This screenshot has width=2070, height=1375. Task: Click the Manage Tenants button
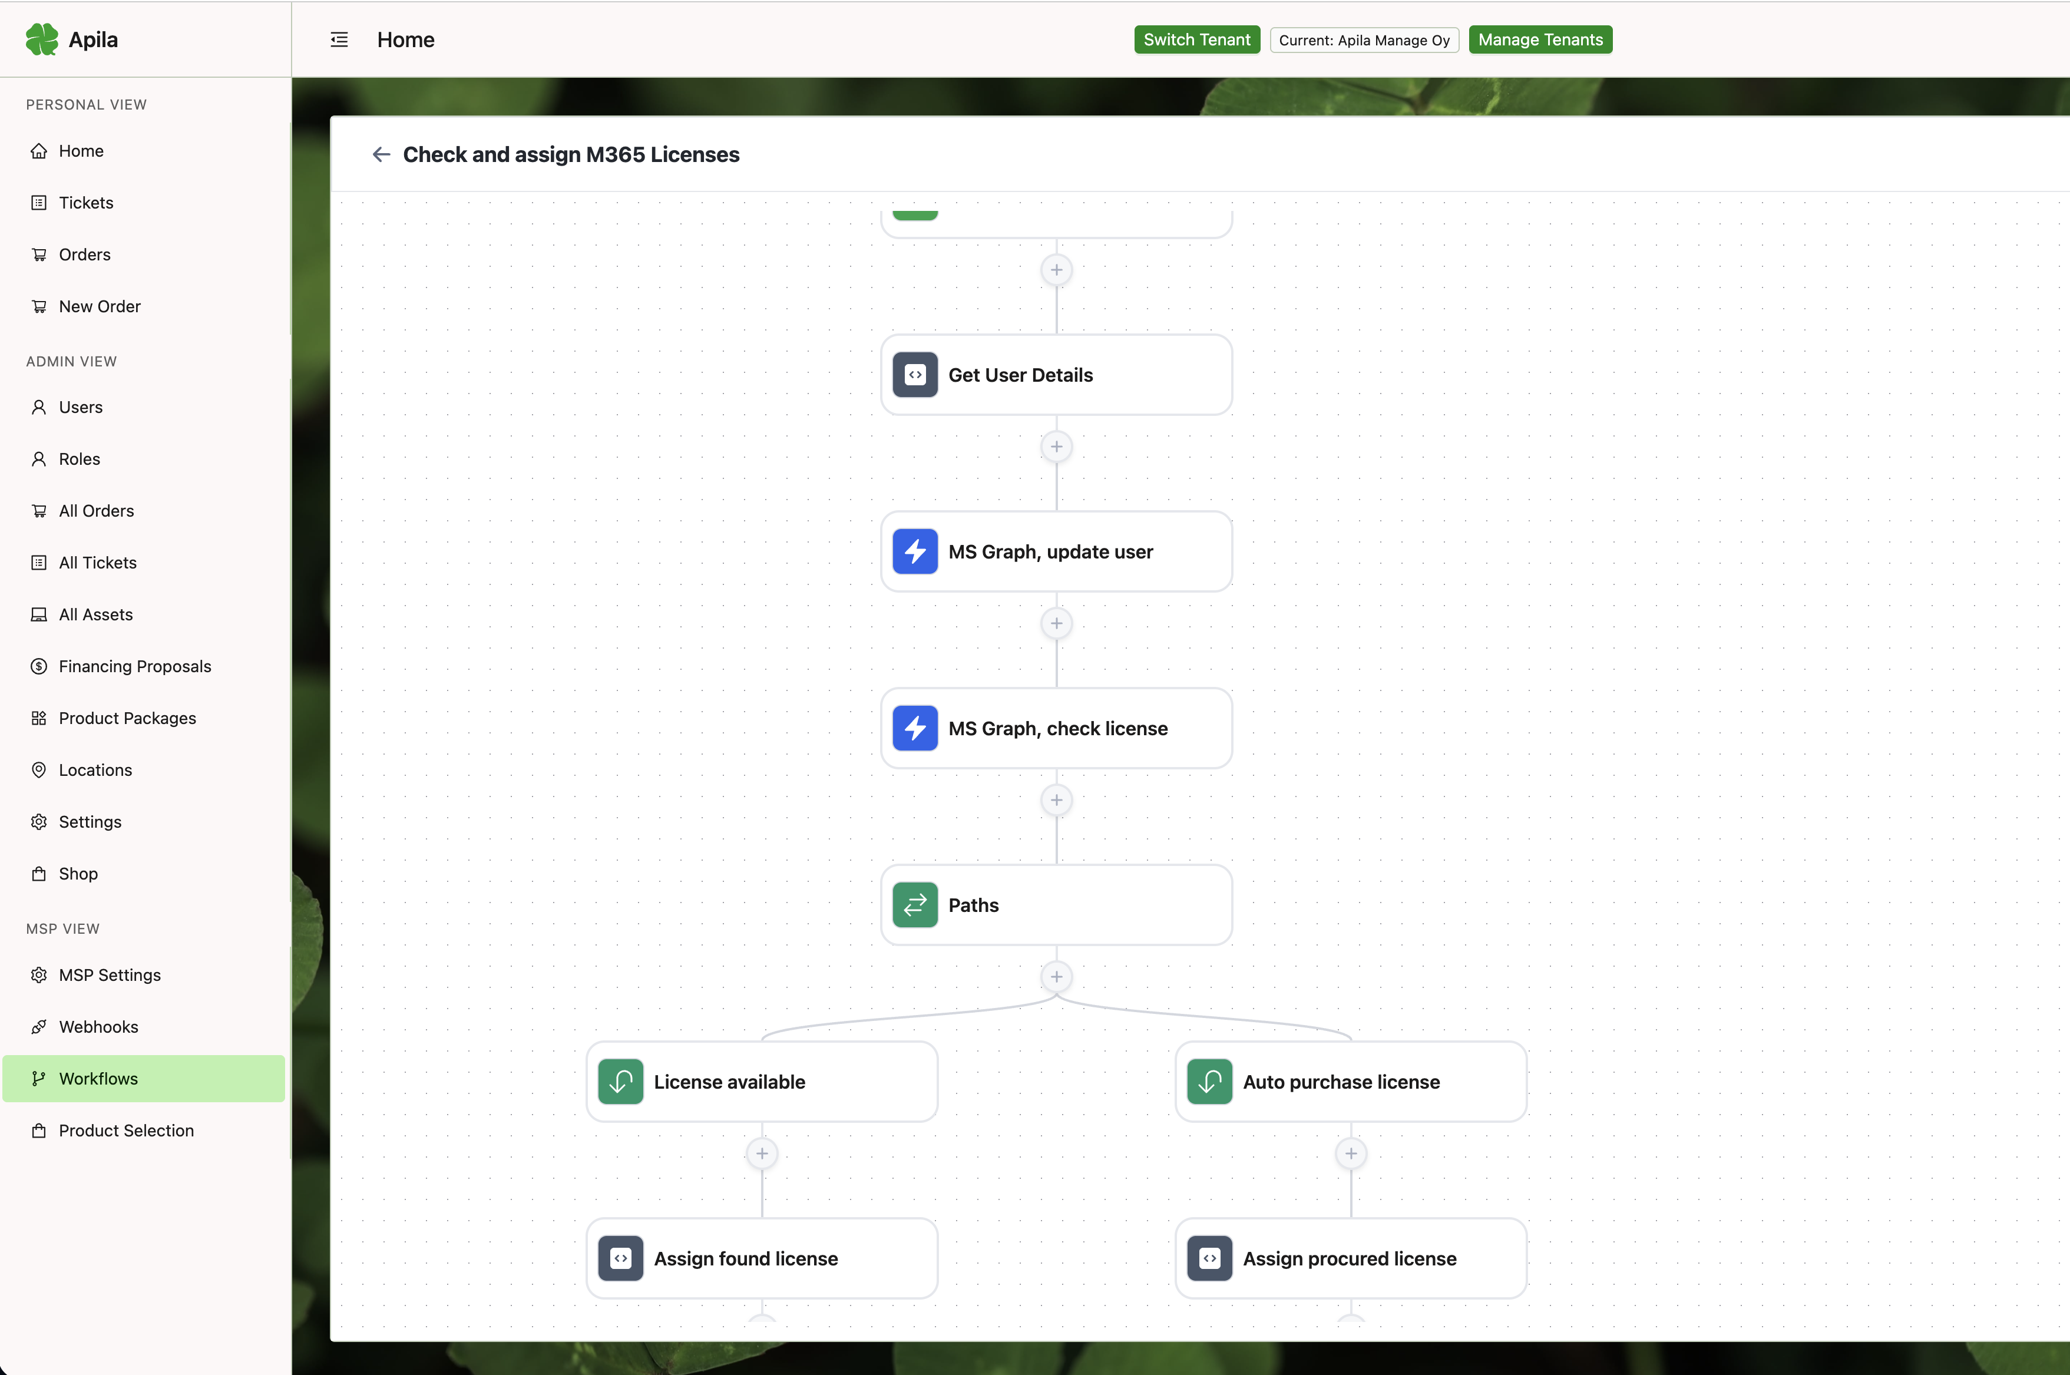[x=1540, y=38]
